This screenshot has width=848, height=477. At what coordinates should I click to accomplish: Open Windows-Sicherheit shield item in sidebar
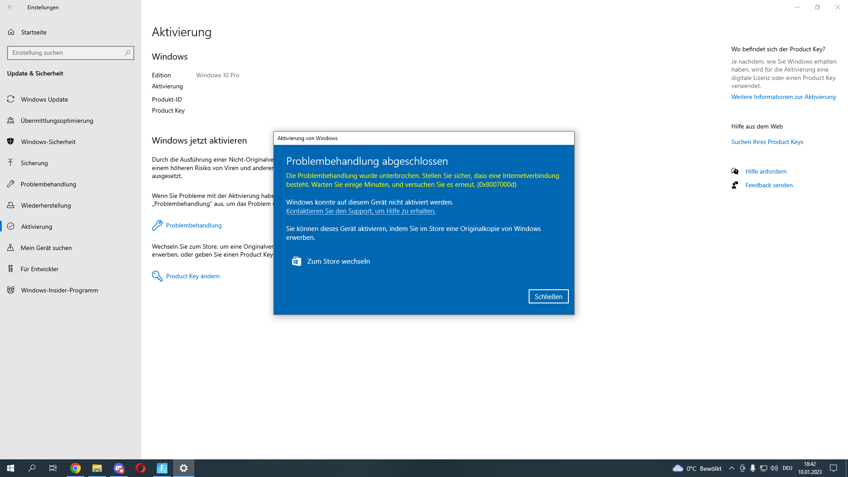pos(48,142)
